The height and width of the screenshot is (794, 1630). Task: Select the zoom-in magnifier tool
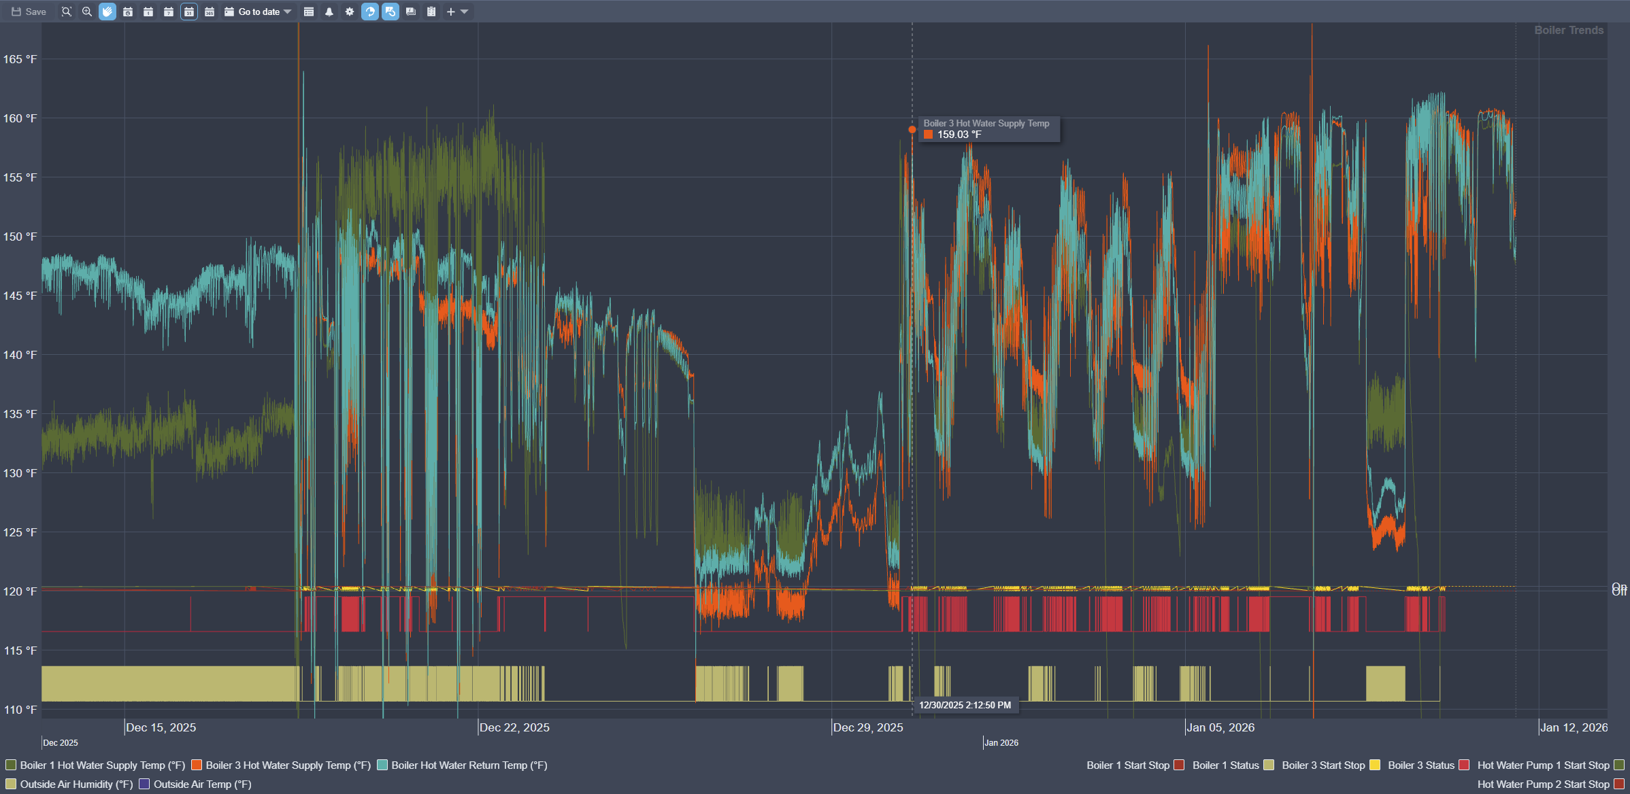tap(87, 12)
